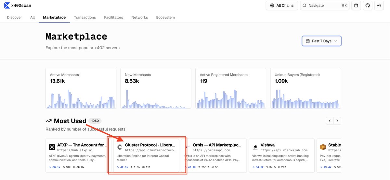Image resolution: width=390 pixels, height=180 pixels.
Task: Open the Past 7 Days dropdown
Action: pyautogui.click(x=322, y=41)
